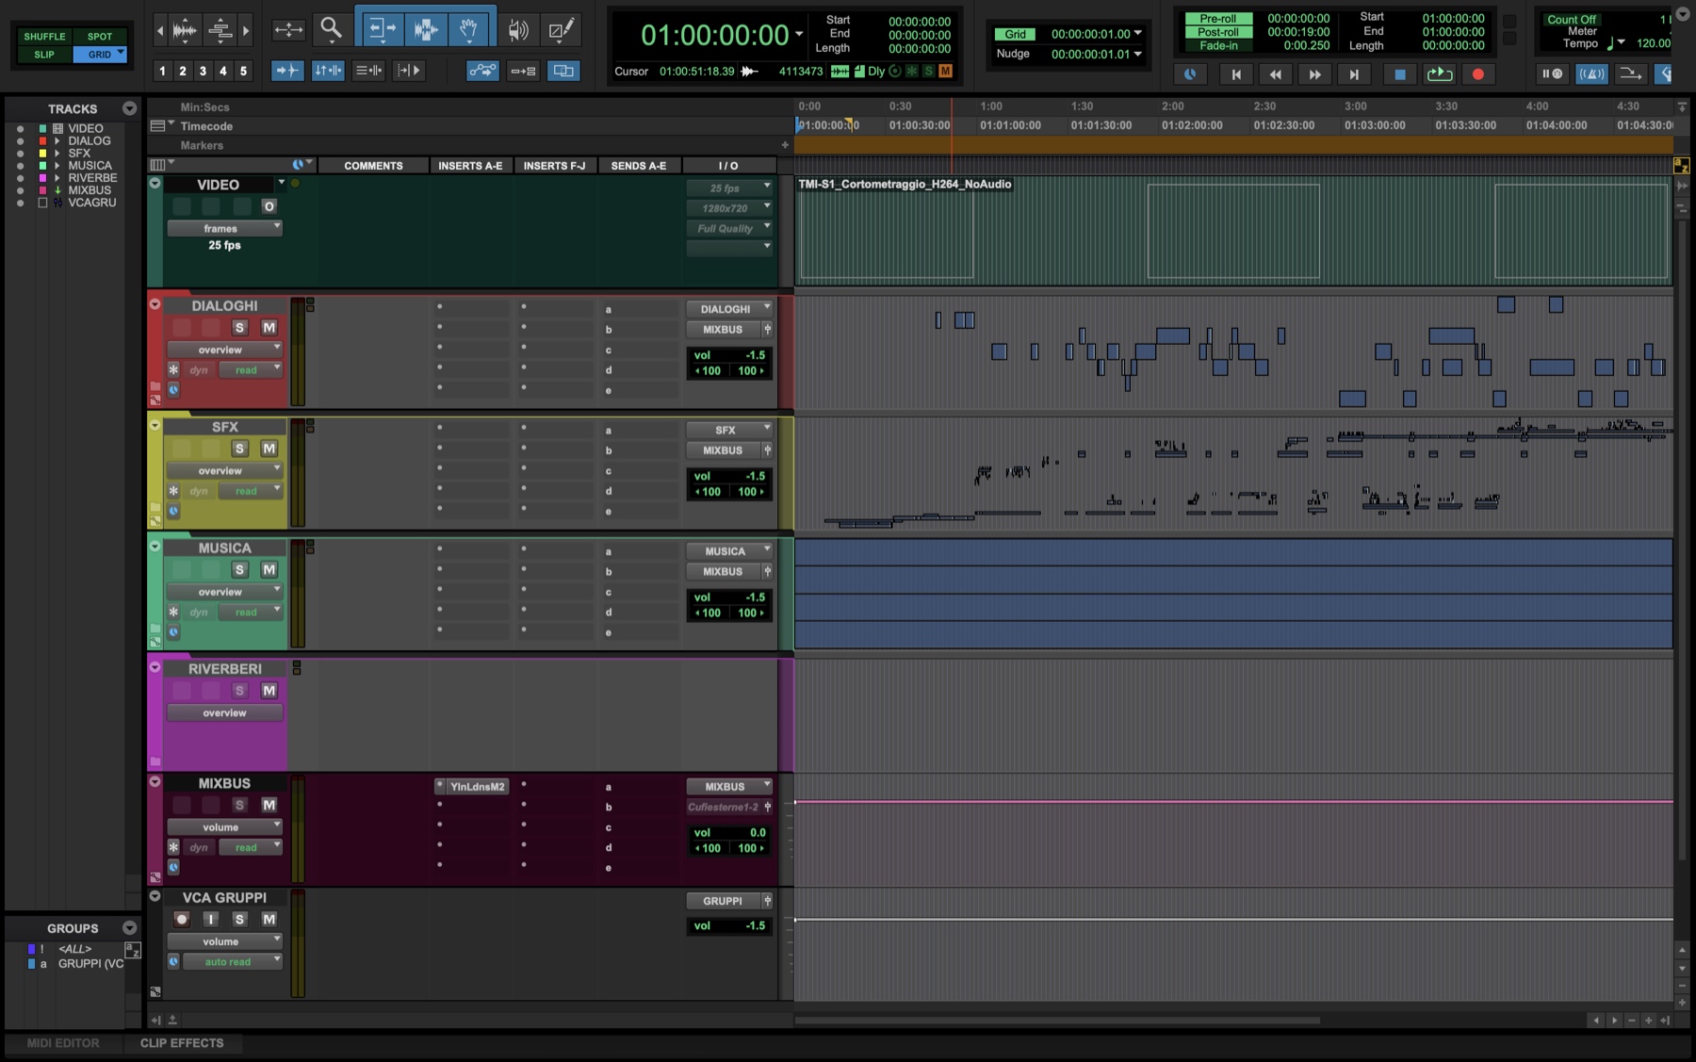1696x1062 pixels.
Task: Open VIDEO track frames view dropdown
Action: click(x=224, y=228)
